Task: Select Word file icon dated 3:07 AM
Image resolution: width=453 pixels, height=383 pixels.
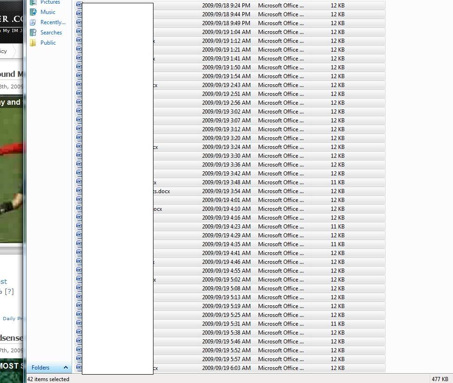Action: (x=79, y=120)
